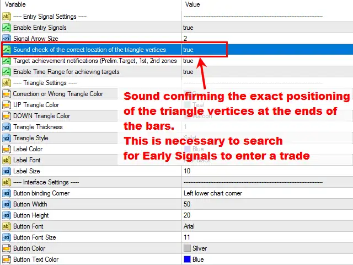The width and height of the screenshot is (353, 265).
Task: Click the icon beside Triangle Thickness
Action: (7, 127)
